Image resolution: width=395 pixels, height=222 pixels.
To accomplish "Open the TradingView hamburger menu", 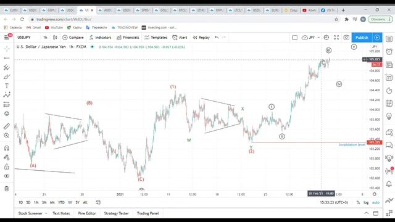I will tap(7, 37).
